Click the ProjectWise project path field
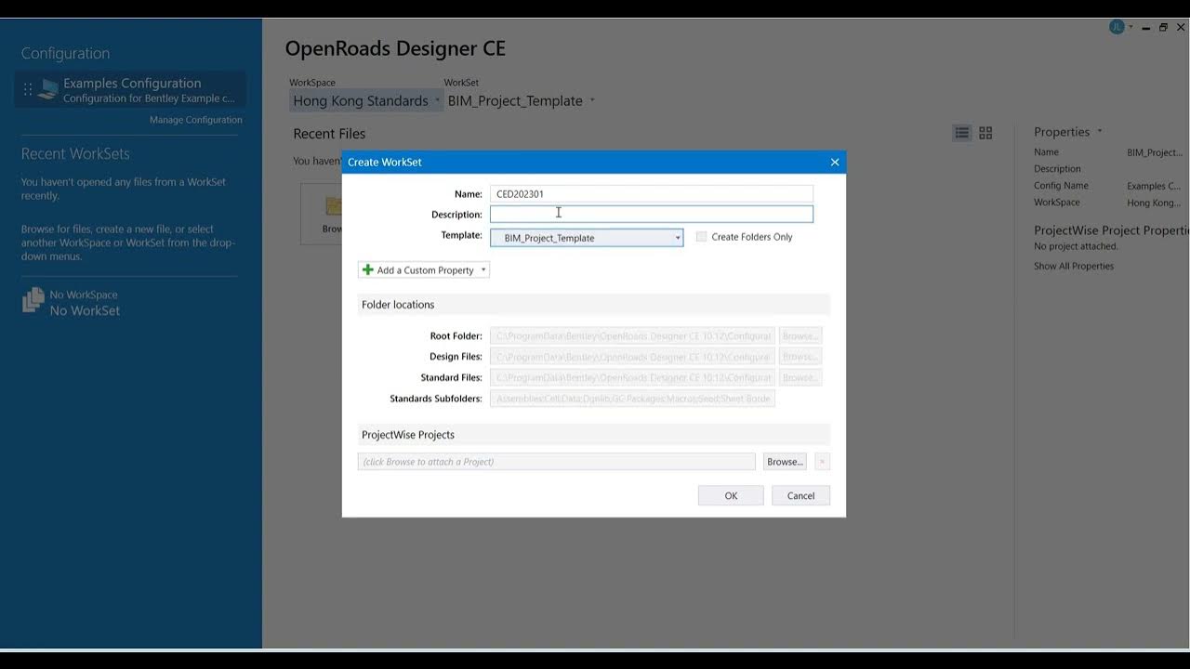This screenshot has width=1190, height=669. point(557,462)
